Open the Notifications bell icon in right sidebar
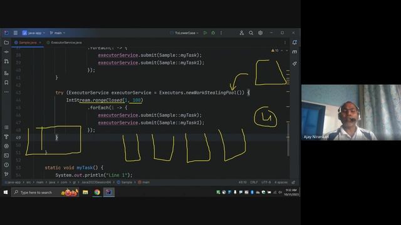Screen dimensions: 401x225 click(294, 42)
